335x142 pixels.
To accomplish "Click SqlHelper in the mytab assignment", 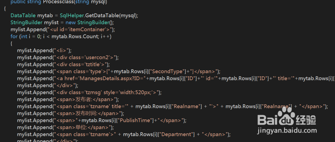I will [x=72, y=16].
